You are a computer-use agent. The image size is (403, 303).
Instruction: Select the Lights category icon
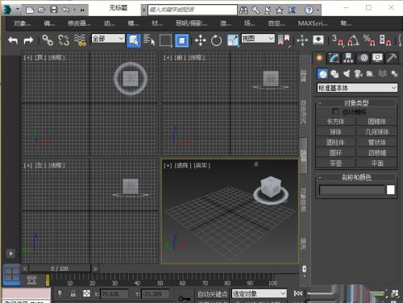(347, 73)
